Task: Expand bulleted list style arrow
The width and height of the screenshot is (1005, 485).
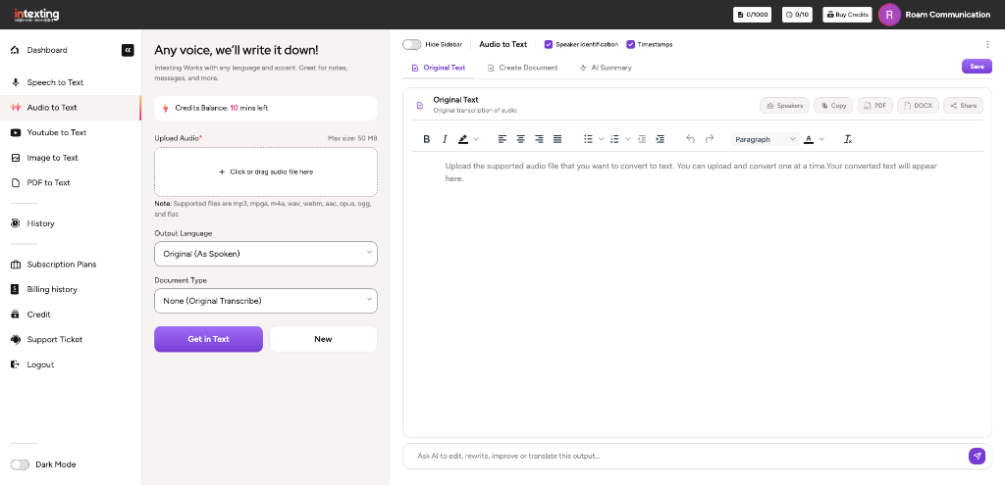Action: coord(602,139)
